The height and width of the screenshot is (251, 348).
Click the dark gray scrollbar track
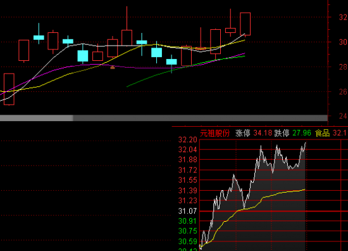(x=201, y=118)
